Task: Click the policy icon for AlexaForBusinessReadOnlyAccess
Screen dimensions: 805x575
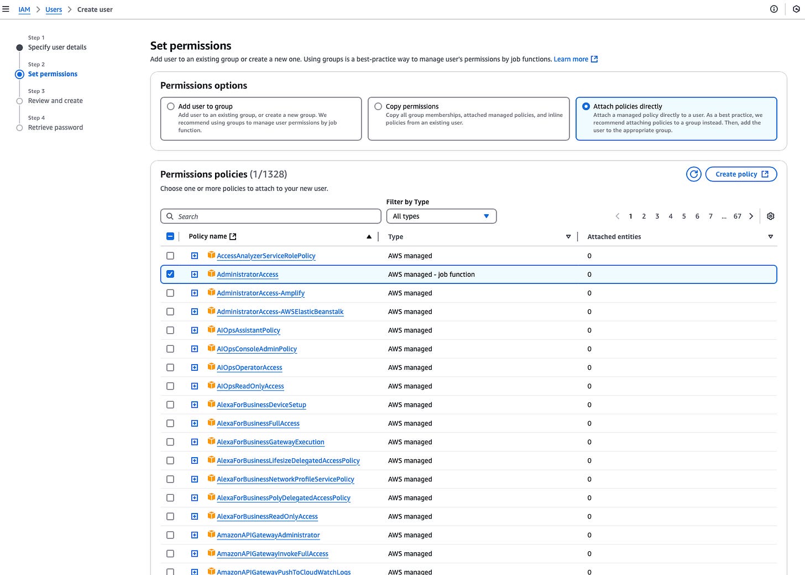Action: click(211, 515)
